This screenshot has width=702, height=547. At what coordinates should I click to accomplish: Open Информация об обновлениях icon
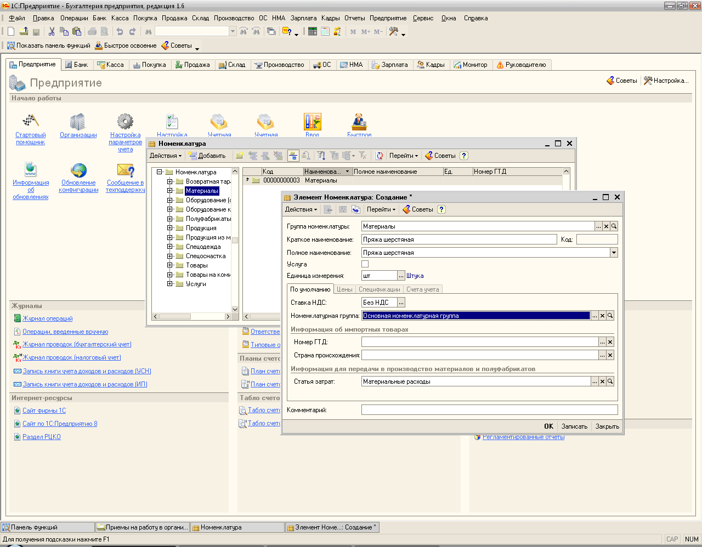[x=31, y=169]
